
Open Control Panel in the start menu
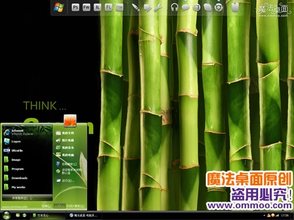coord(66,164)
